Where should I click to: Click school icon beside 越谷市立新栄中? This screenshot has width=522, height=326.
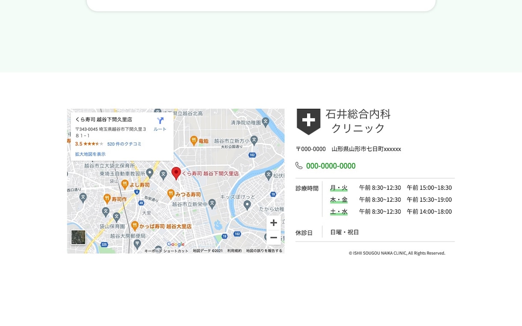[212, 204]
